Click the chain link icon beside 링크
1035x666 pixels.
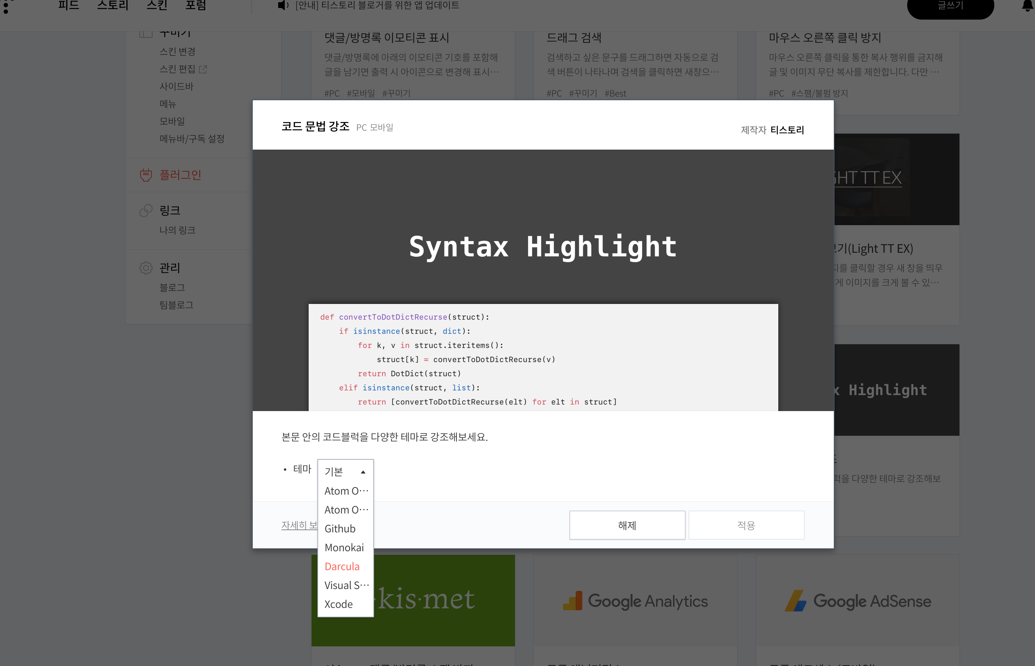click(146, 210)
